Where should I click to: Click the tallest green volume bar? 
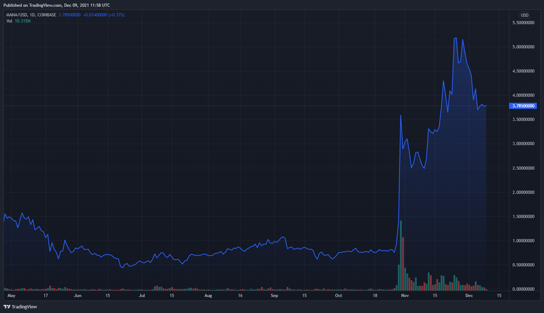[401, 256]
